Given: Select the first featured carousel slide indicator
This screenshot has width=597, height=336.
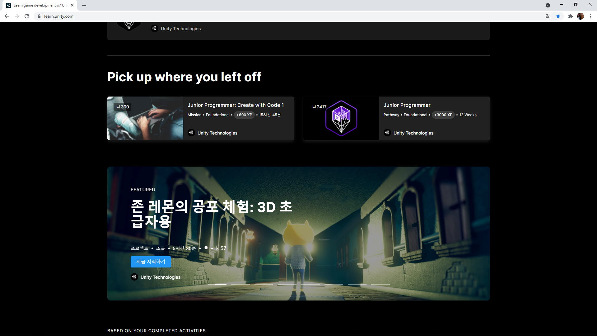Looking at the screenshot, I should coord(217,285).
